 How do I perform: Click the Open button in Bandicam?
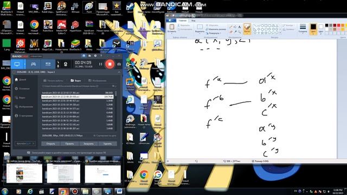click(50, 144)
